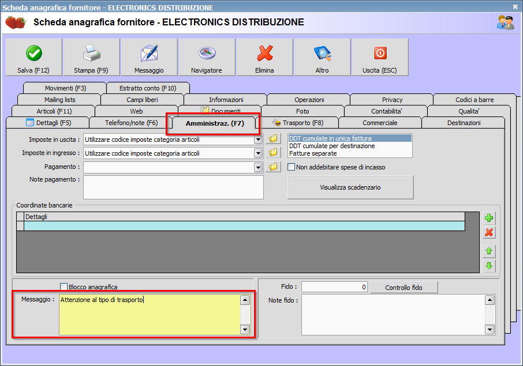Click users icon in header corner
The image size is (523, 366).
505,22
